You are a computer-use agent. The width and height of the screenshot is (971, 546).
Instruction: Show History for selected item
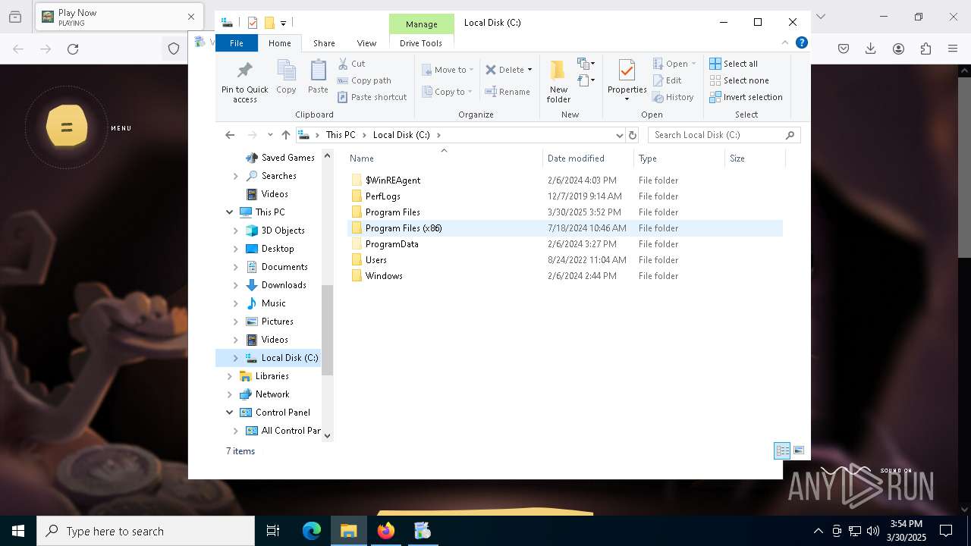(x=673, y=97)
